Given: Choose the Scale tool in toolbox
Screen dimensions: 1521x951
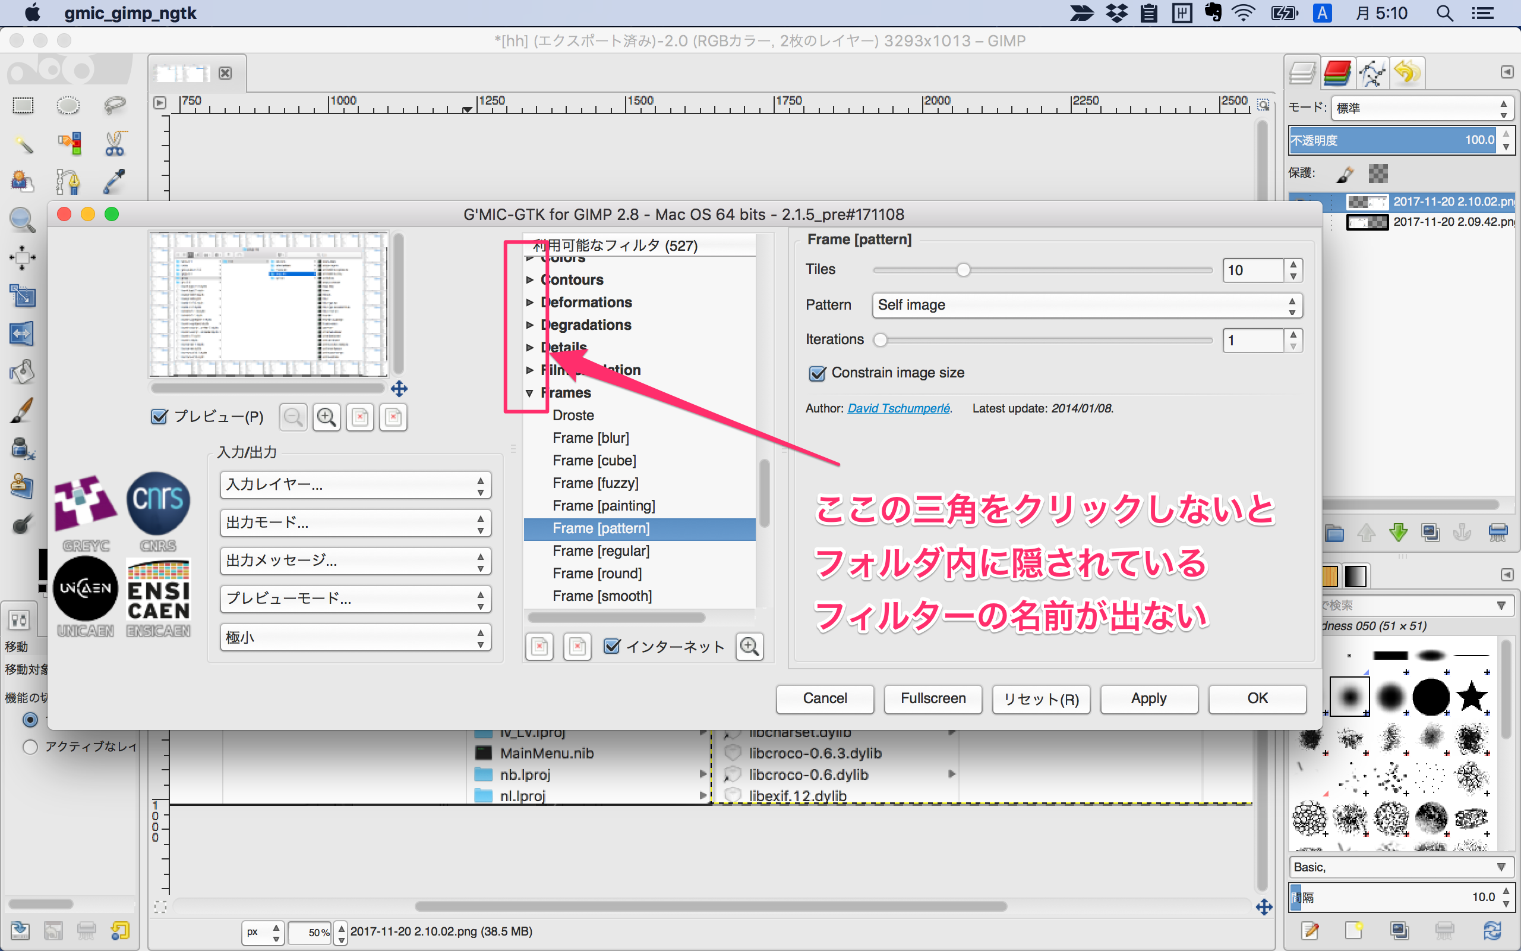Looking at the screenshot, I should coord(22,295).
